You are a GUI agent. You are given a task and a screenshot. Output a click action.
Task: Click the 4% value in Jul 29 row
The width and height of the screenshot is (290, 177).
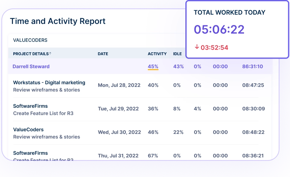[x=197, y=109]
